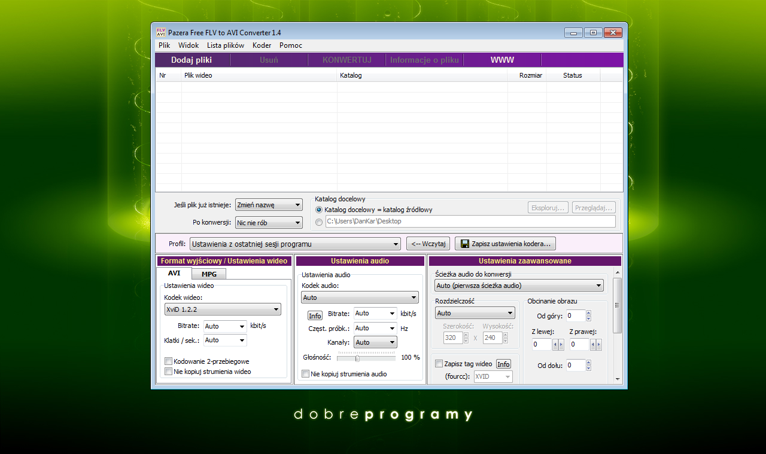
Task: Decrease the Z lewej value using left arrow
Action: click(x=555, y=345)
